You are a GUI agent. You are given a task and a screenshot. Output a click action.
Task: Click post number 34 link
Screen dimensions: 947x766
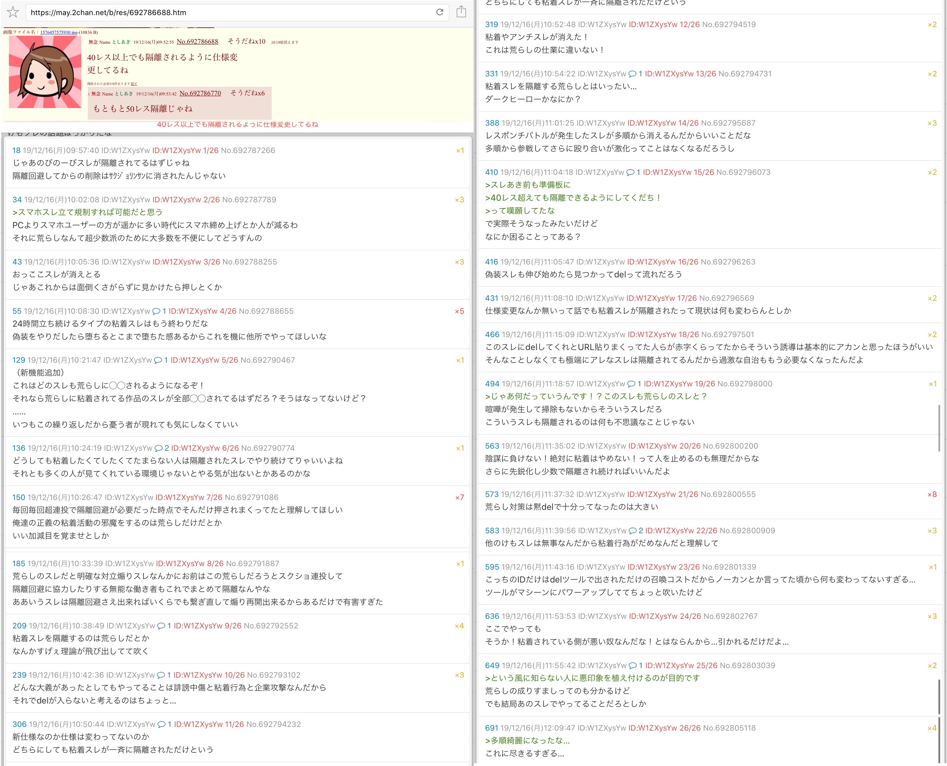click(17, 200)
